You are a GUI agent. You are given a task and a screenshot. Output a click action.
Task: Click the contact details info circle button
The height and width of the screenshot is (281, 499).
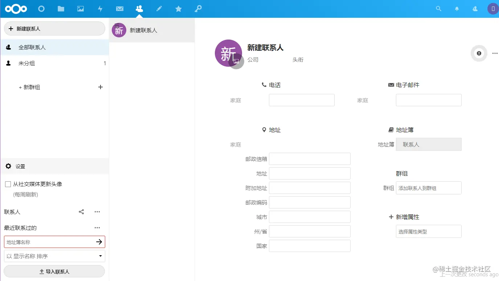click(x=479, y=53)
